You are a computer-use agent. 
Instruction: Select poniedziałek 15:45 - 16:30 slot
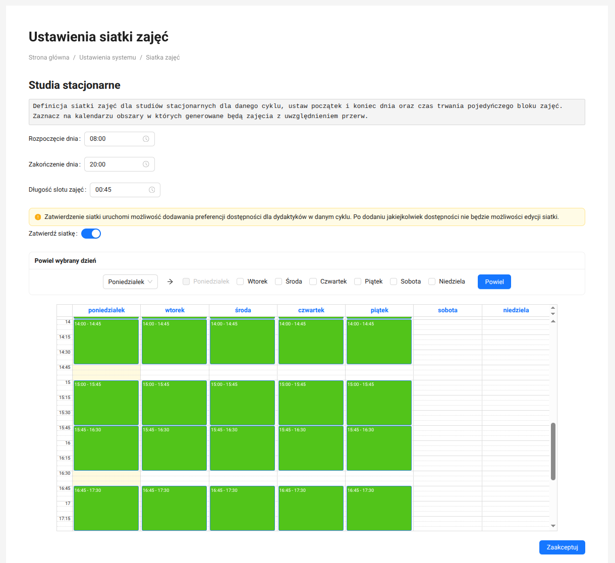click(106, 448)
